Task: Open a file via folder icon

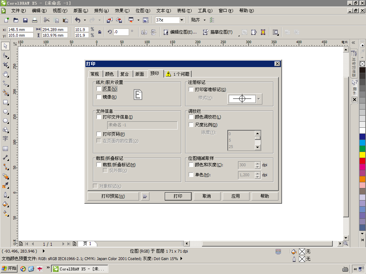Action: [16, 20]
